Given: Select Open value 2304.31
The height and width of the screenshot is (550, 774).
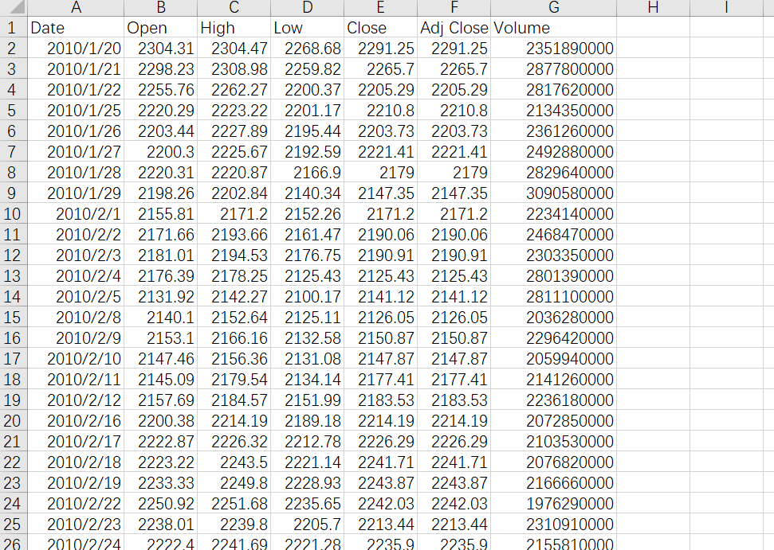Looking at the screenshot, I should click(x=161, y=49).
